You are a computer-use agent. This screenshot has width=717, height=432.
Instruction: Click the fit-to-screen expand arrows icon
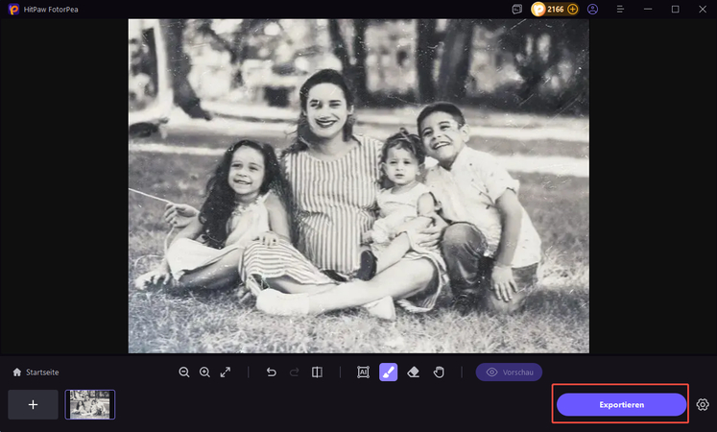226,372
